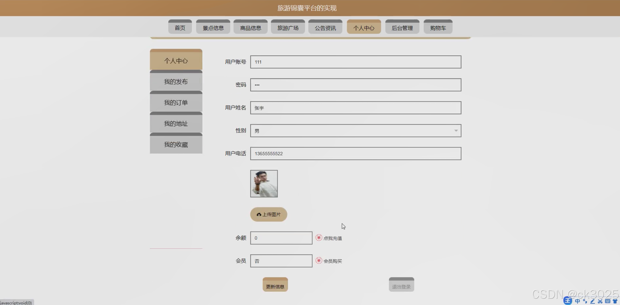The height and width of the screenshot is (305, 620).
Task: Click into the 用户姓名 name field
Action: 355,108
